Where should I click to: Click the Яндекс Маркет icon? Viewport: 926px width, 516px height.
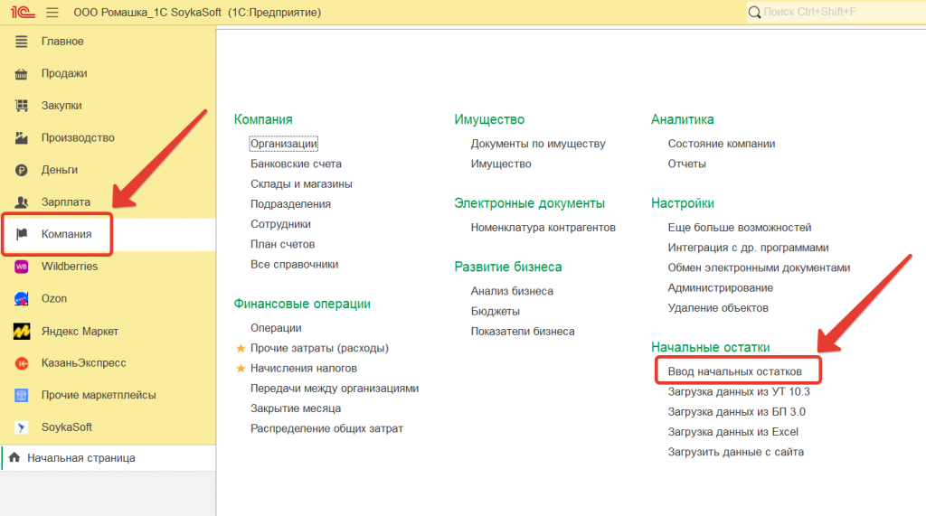pyautogui.click(x=23, y=332)
